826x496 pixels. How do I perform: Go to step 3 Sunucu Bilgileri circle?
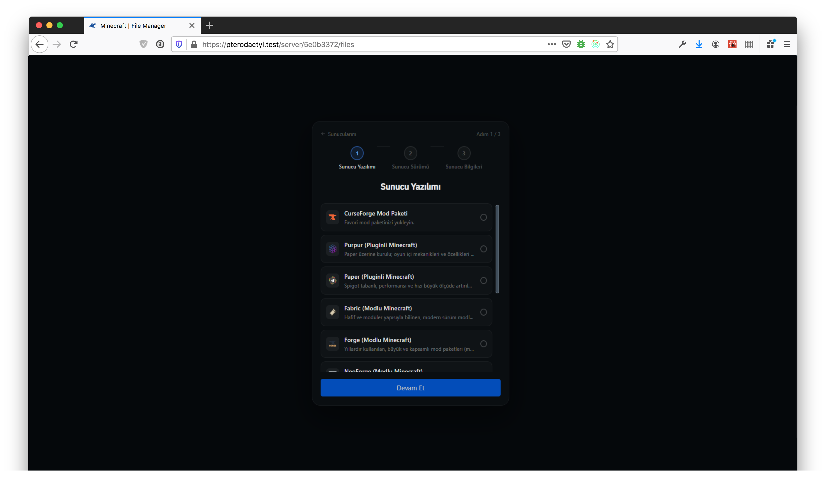click(464, 153)
